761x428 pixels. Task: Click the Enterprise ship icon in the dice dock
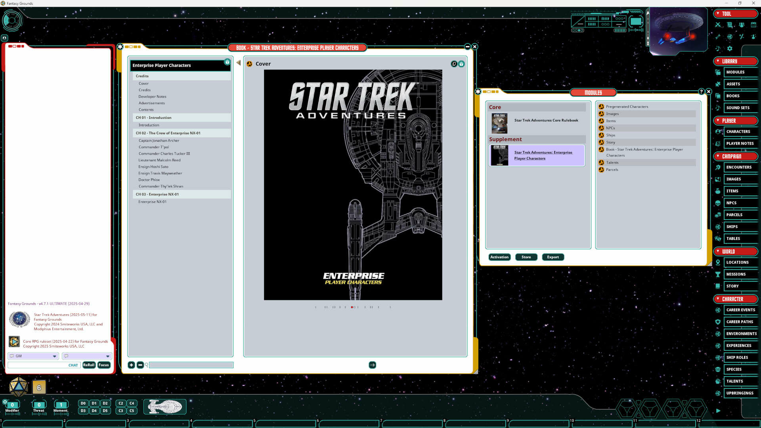click(x=165, y=407)
